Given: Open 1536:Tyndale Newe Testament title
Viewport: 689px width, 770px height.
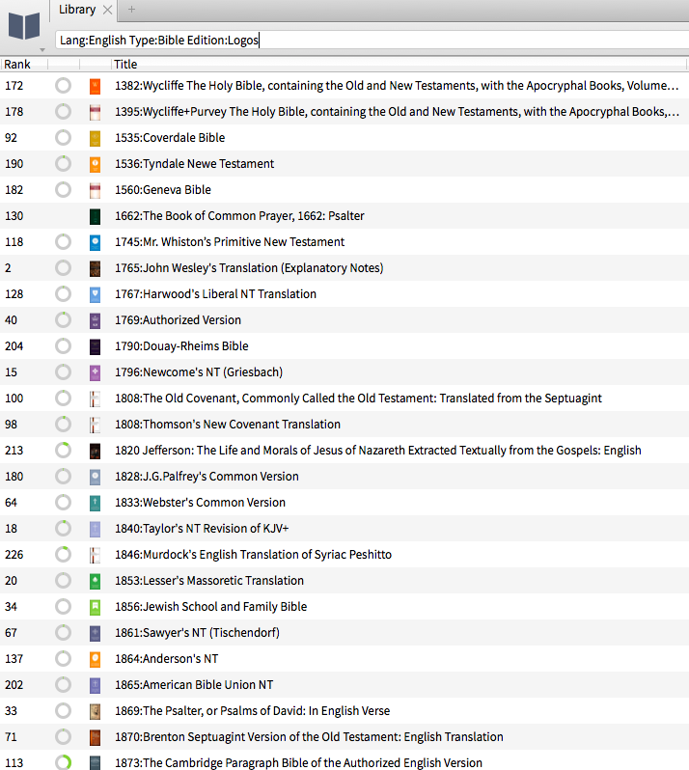Looking at the screenshot, I should pyautogui.click(x=195, y=163).
